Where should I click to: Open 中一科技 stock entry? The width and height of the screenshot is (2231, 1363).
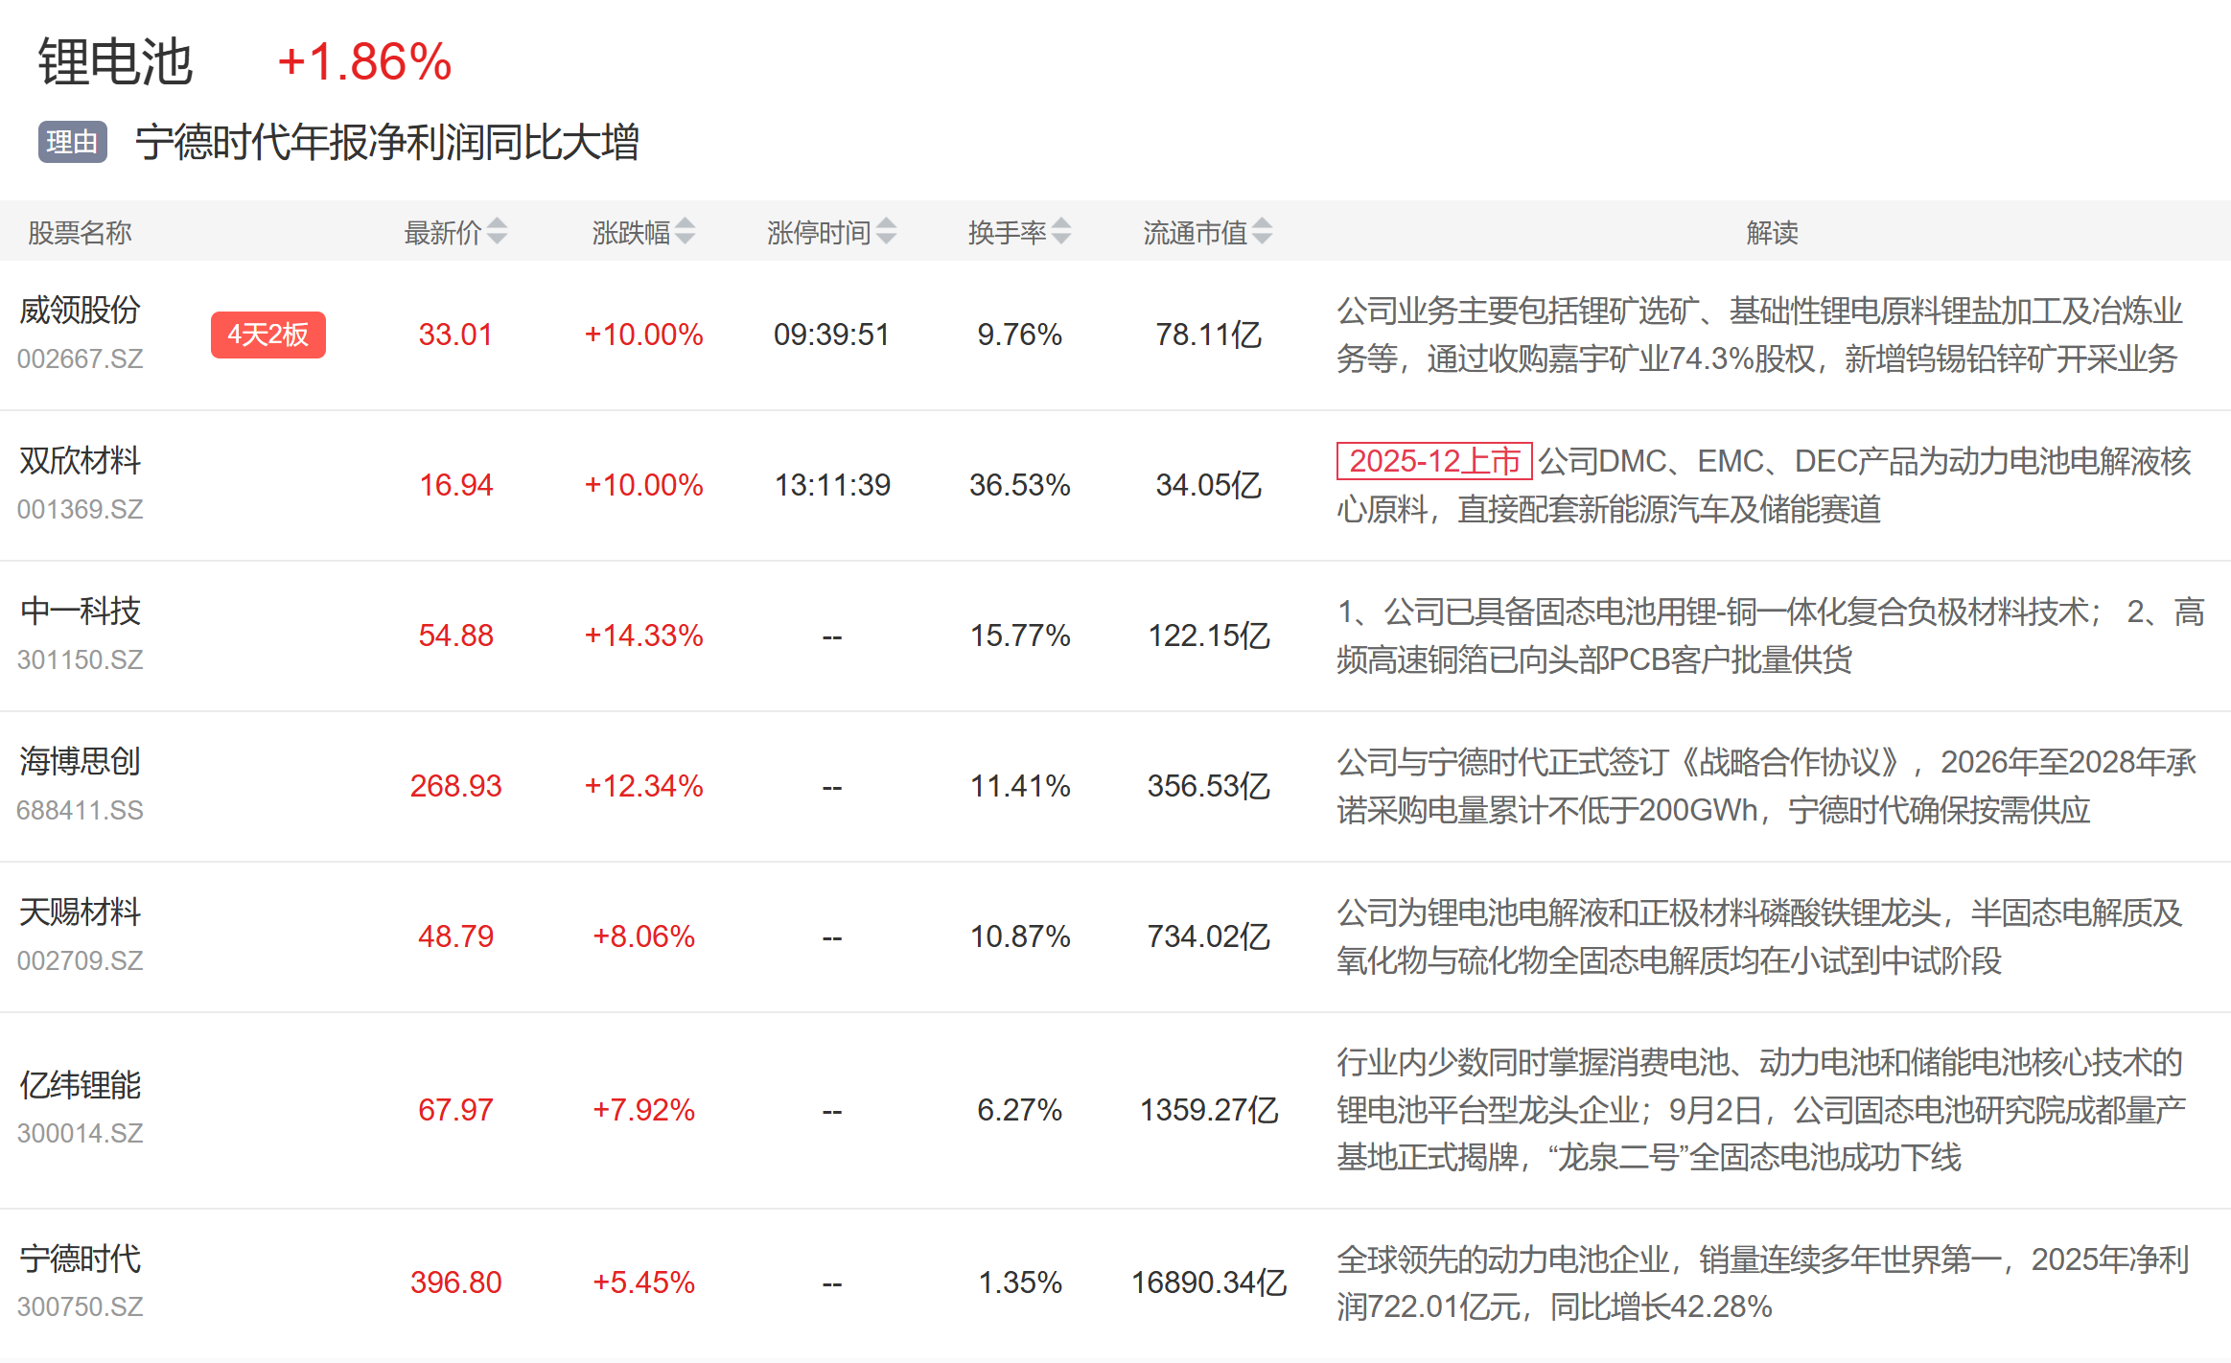point(80,611)
